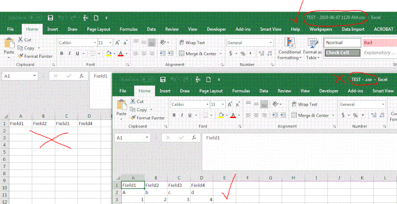Click Cut in front window clipboard group
Viewport: 397px width, 204px height.
(x=137, y=102)
